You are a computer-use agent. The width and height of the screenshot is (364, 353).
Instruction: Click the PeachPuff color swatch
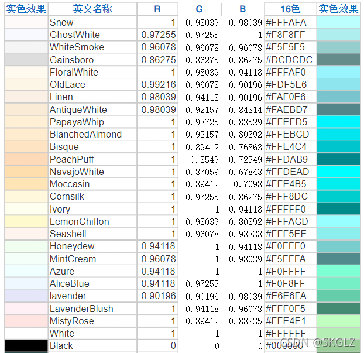[x=26, y=159]
